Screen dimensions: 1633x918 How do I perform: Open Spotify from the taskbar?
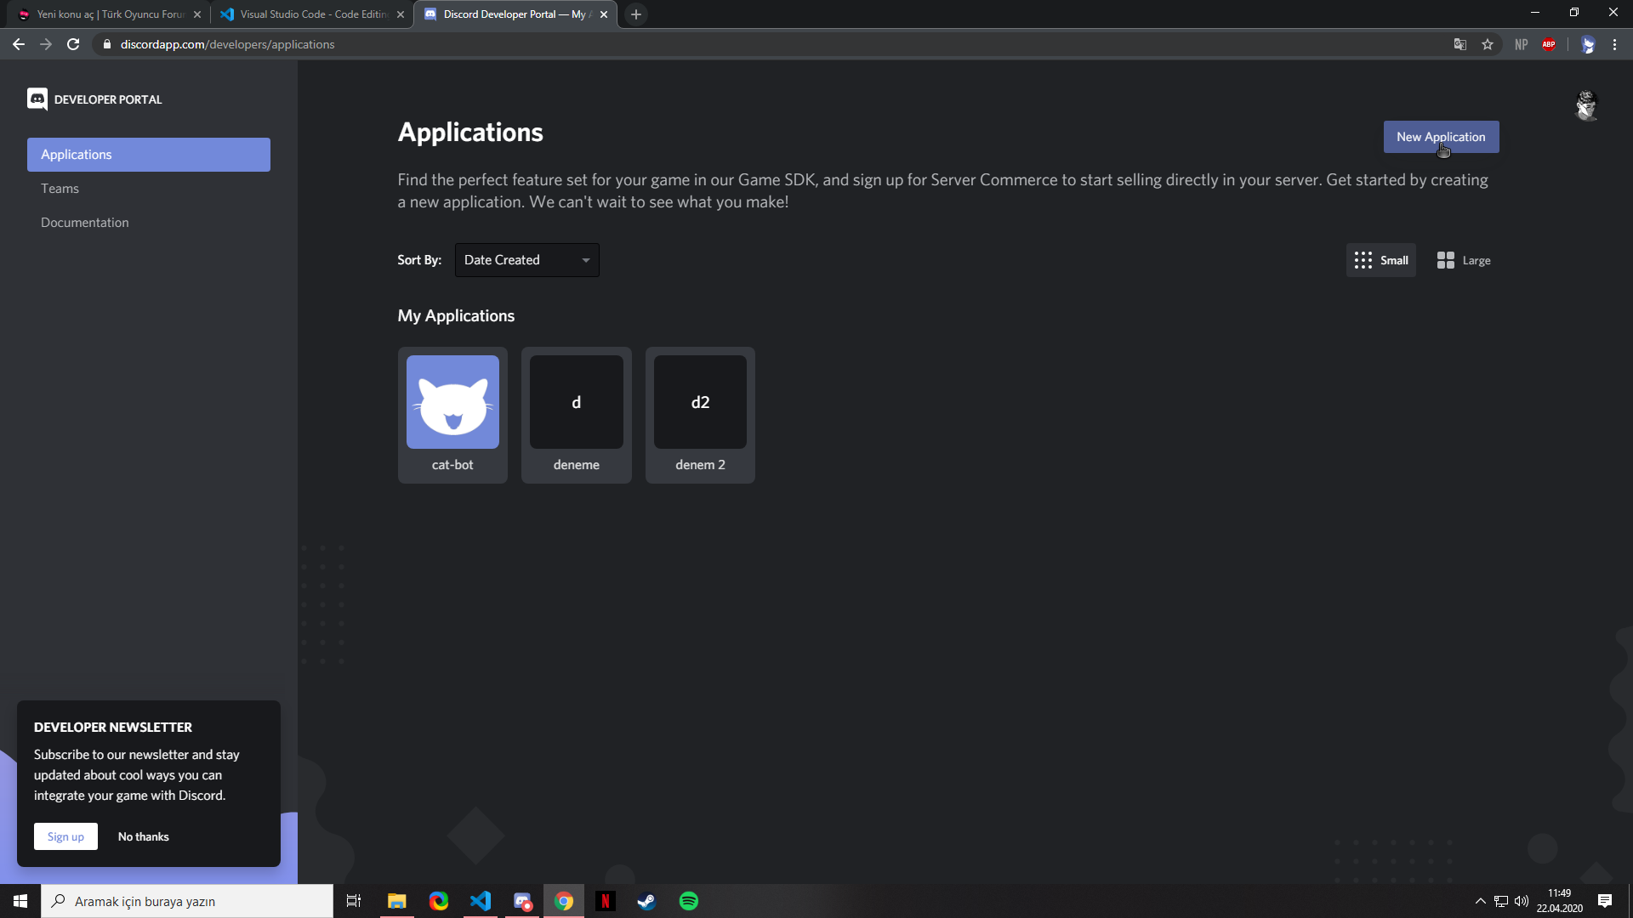click(689, 901)
